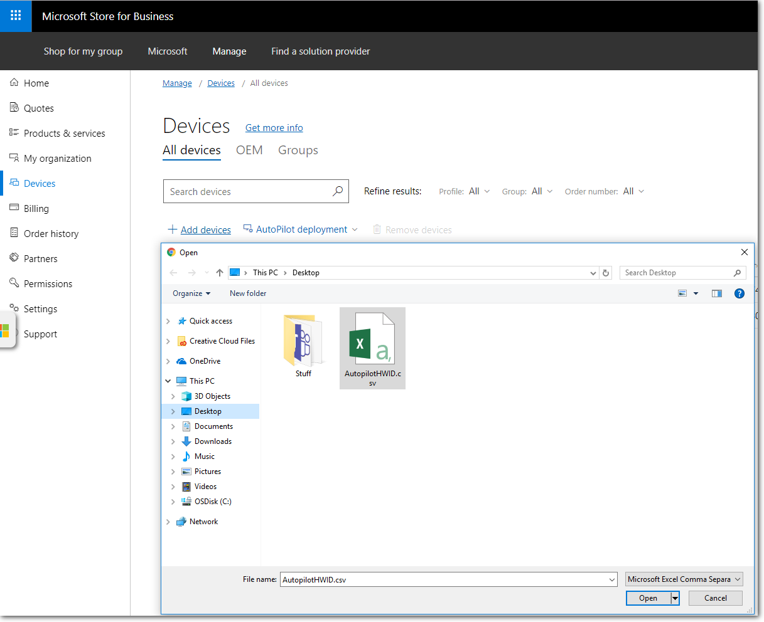Image resolution: width=764 pixels, height=622 pixels.
Task: Open the app launcher waffle icon
Action: pos(16,16)
